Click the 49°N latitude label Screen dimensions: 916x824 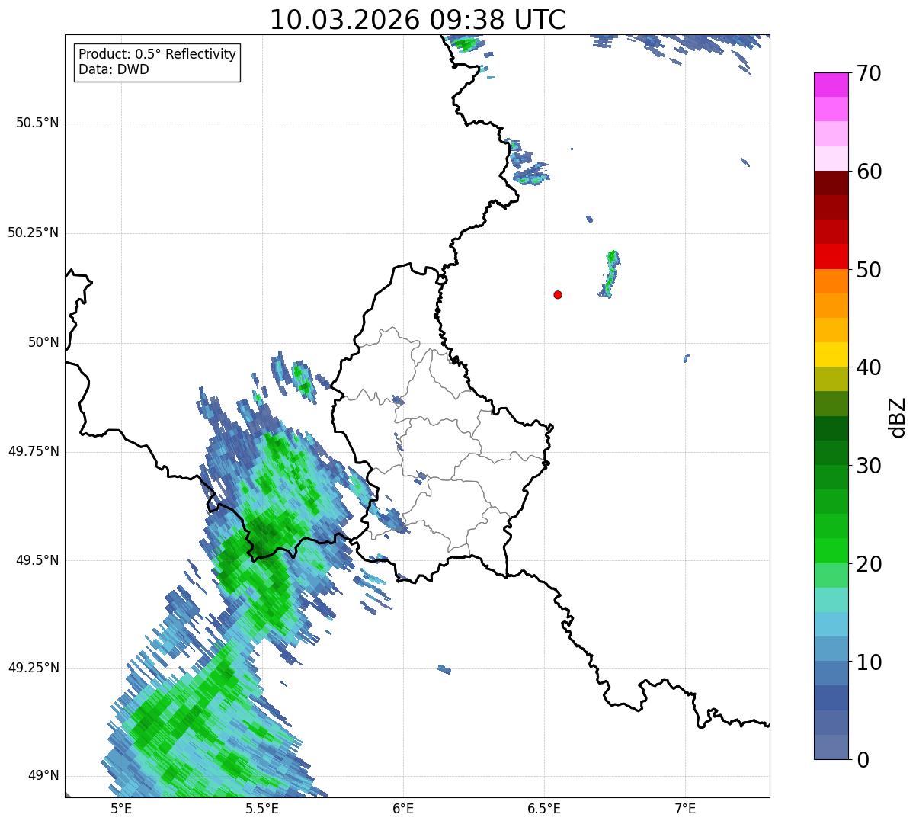pos(43,775)
